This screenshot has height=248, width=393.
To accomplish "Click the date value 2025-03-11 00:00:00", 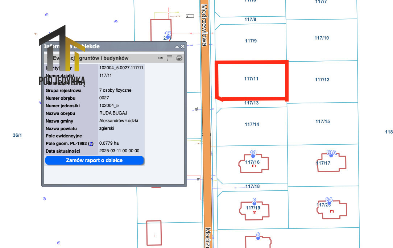I will (119, 151).
